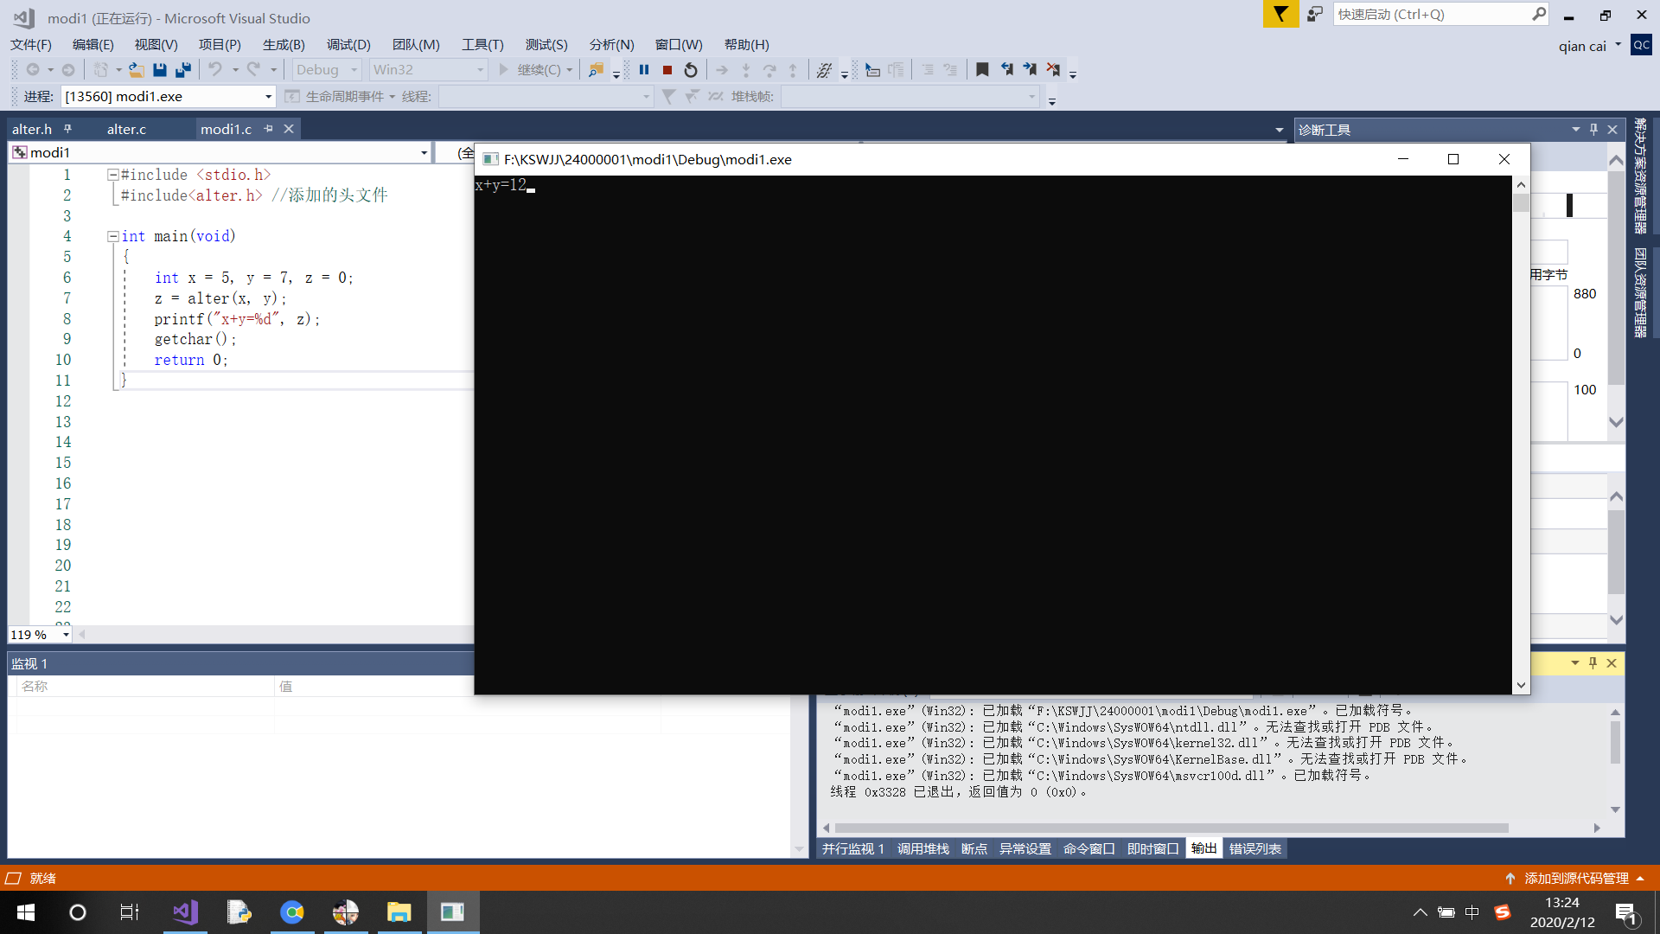Save all files in the toolbar
The width and height of the screenshot is (1660, 934).
coord(182,70)
